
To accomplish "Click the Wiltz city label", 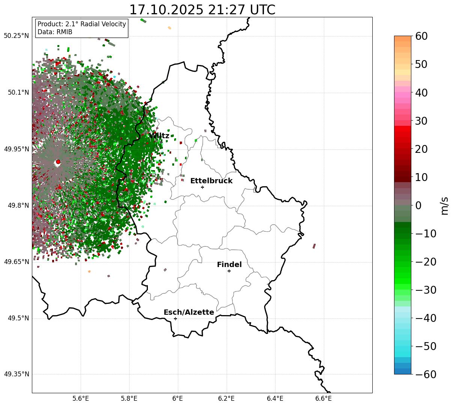I will click(x=159, y=136).
